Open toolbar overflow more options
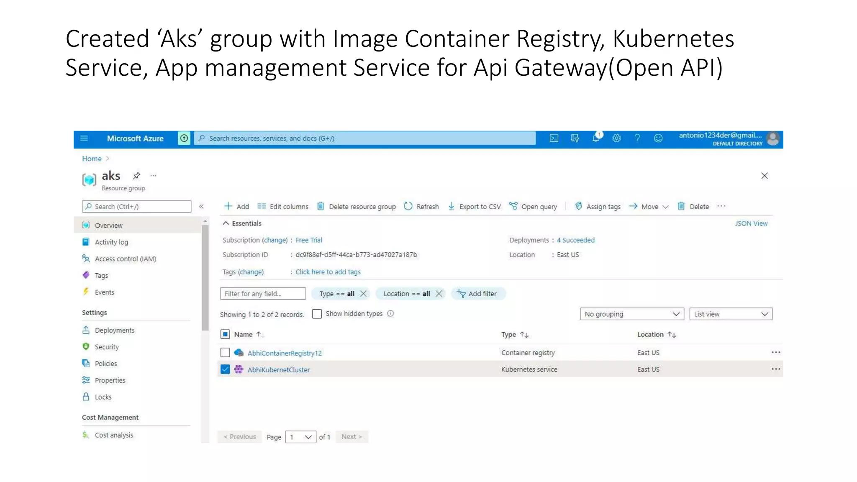The image size is (857, 482). coord(721,206)
